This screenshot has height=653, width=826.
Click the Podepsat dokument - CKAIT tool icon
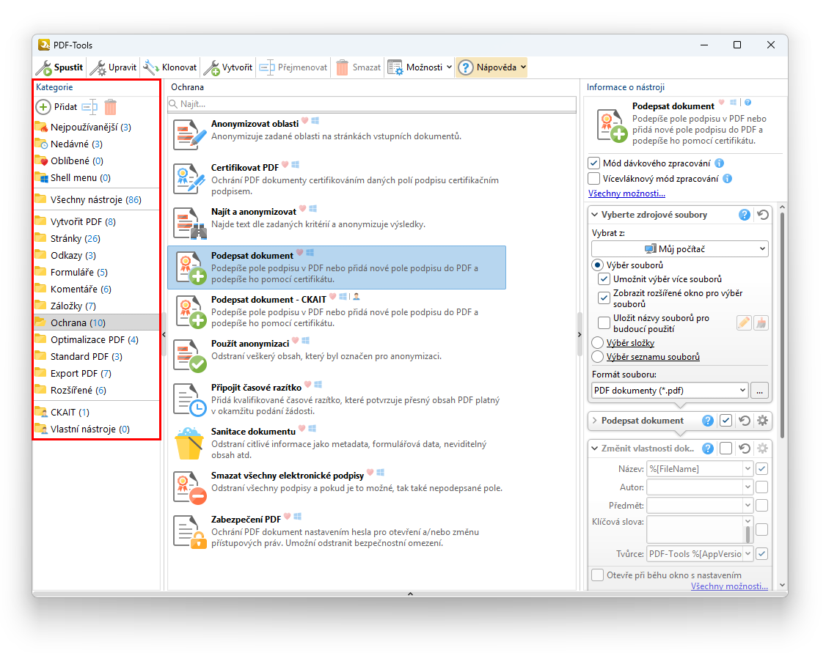(x=190, y=311)
